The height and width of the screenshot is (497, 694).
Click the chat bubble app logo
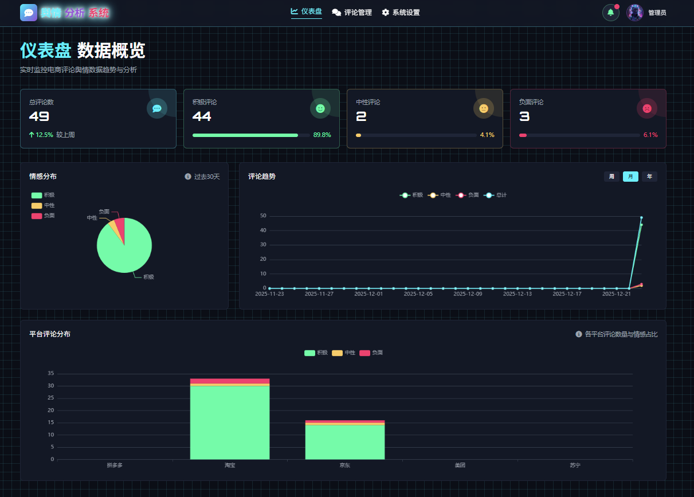click(29, 13)
